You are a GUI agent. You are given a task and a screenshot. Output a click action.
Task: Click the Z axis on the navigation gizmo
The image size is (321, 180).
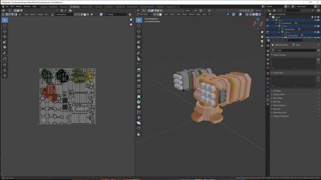pos(258,19)
